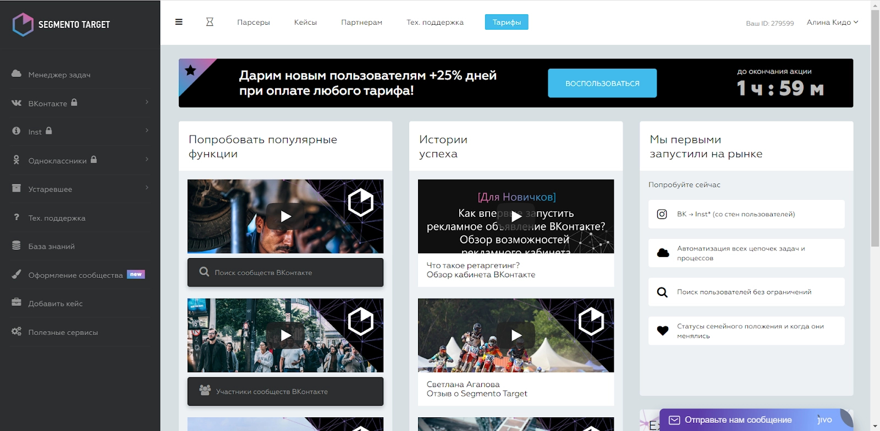Image resolution: width=880 pixels, height=431 pixels.
Task: Click the Одноклассники logo icon
Action: (x=16, y=160)
